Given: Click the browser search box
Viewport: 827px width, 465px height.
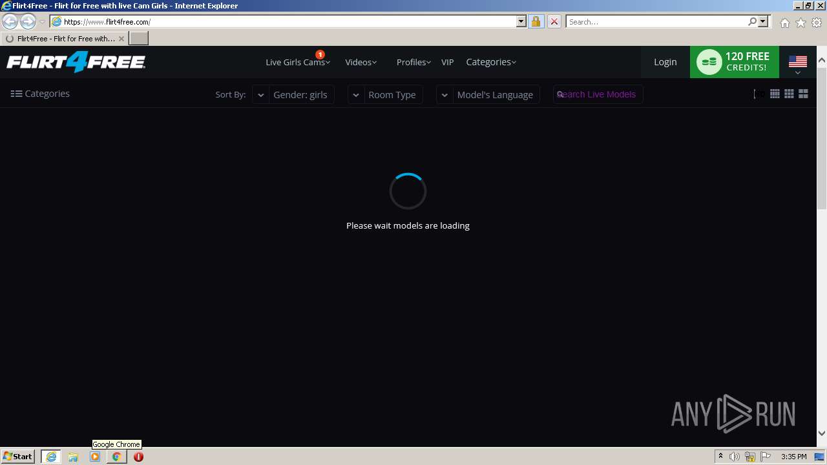Looking at the screenshot, I should 656,21.
